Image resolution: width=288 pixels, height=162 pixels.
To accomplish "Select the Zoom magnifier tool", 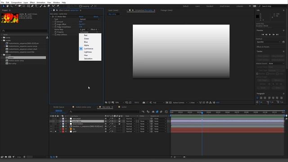I will 11,6.
